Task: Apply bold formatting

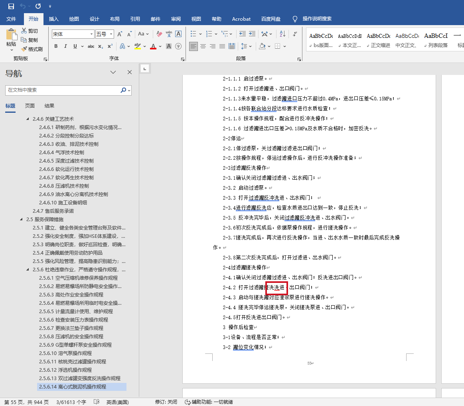Action: [x=56, y=46]
